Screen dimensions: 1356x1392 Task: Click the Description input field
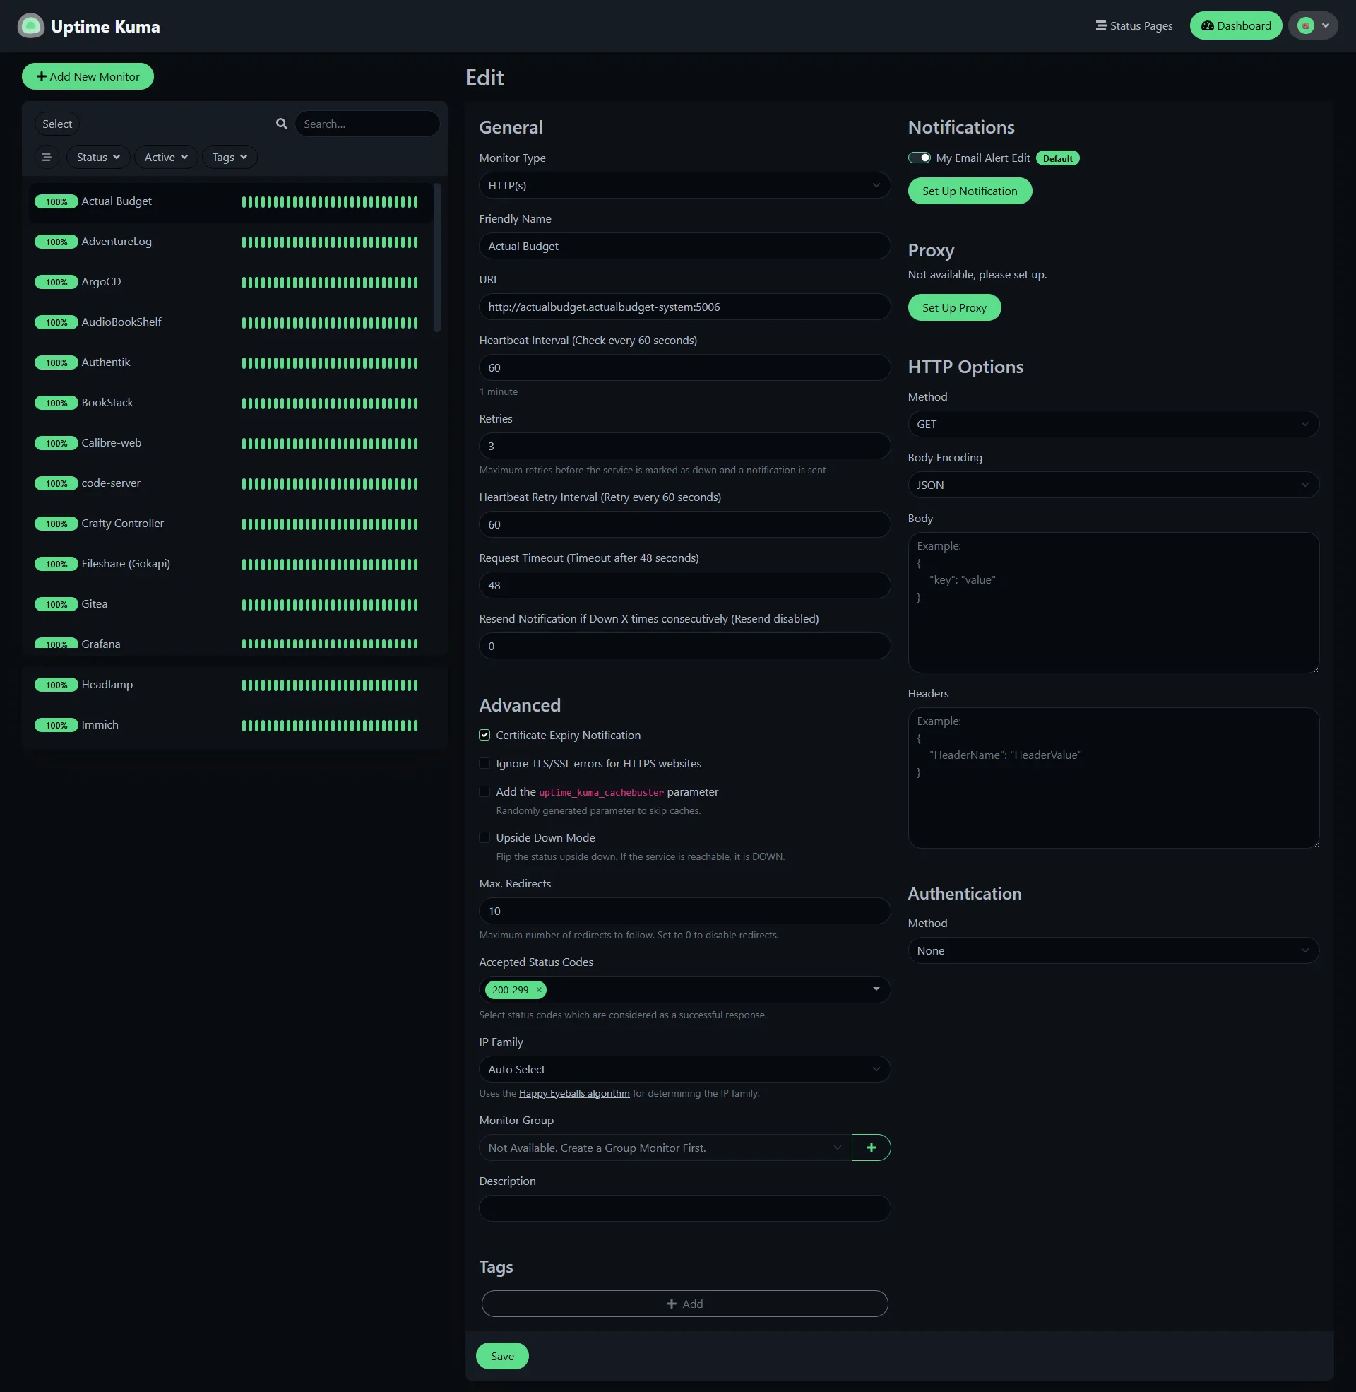[684, 1208]
